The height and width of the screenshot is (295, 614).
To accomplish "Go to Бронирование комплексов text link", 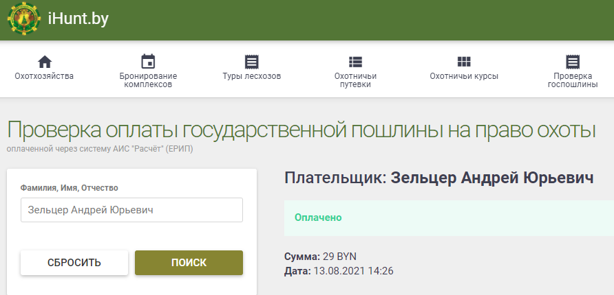I will tap(148, 80).
